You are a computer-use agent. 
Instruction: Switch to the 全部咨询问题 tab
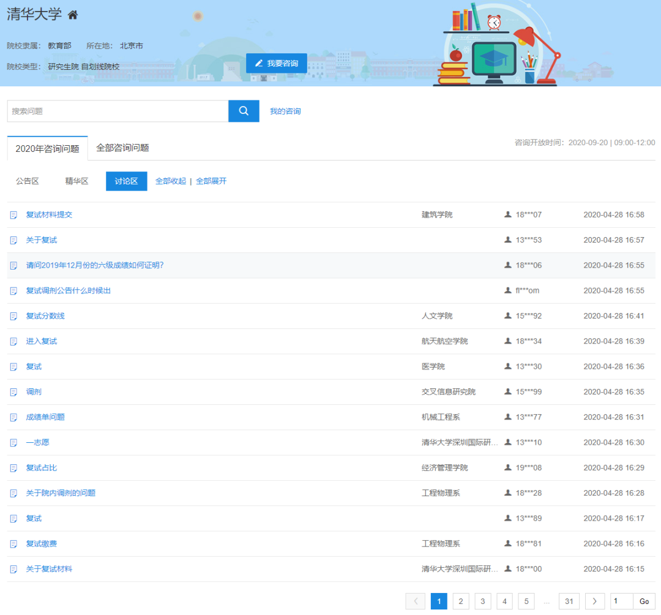tap(122, 148)
